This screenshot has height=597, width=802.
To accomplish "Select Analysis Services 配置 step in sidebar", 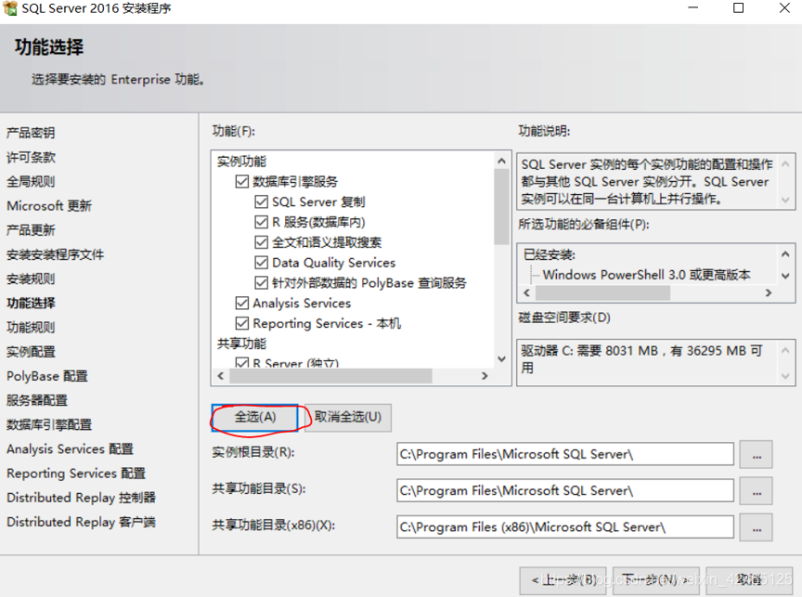I will pos(70,448).
